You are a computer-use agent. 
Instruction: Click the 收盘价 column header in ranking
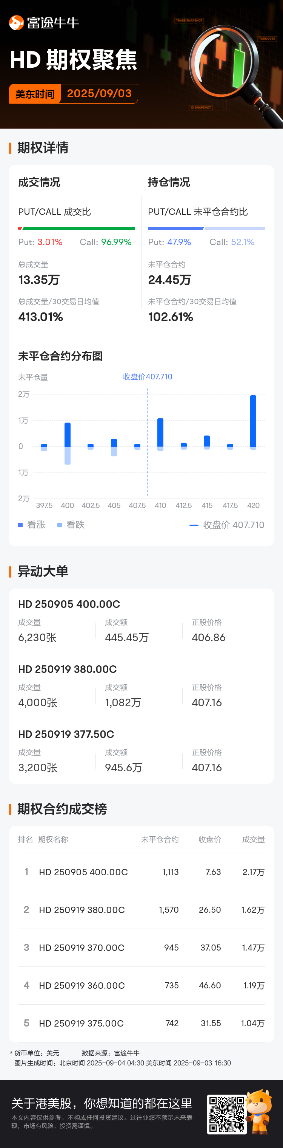[x=210, y=839]
